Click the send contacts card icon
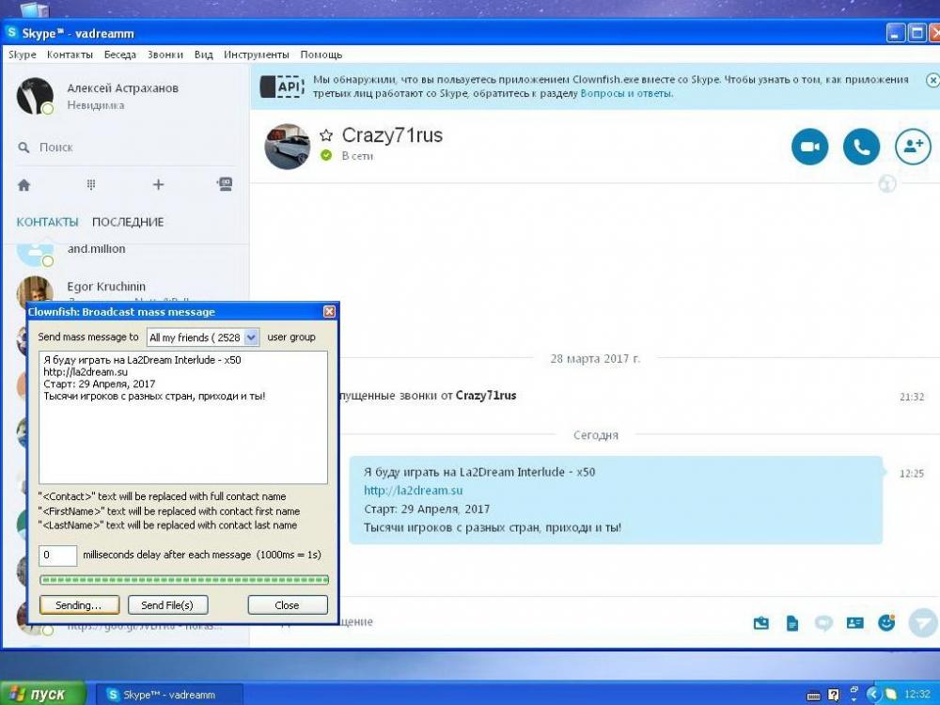The image size is (940, 705). [x=854, y=622]
